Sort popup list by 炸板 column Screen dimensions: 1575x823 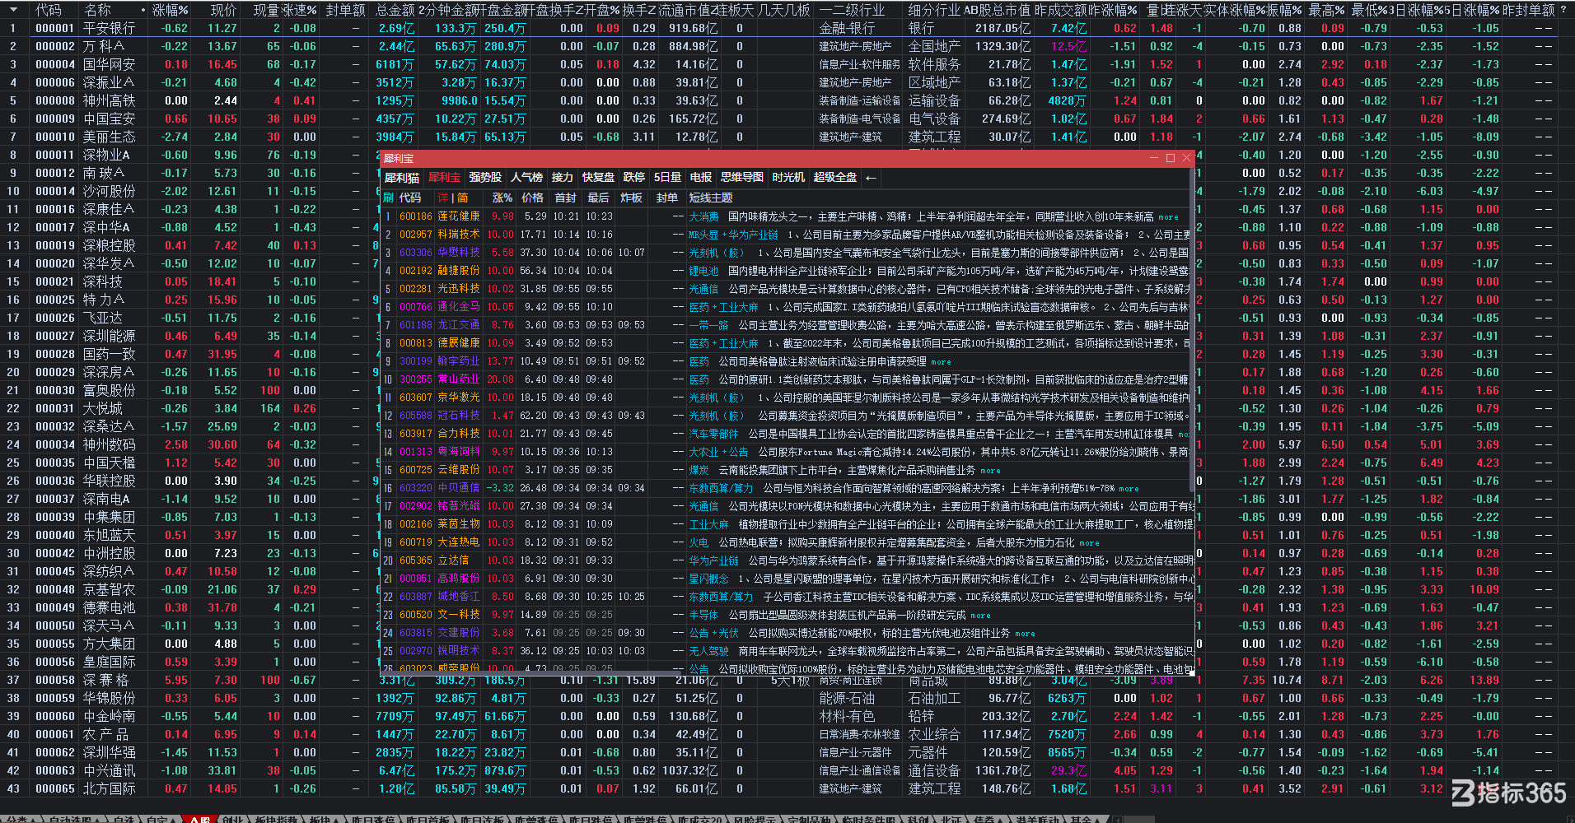click(x=631, y=198)
